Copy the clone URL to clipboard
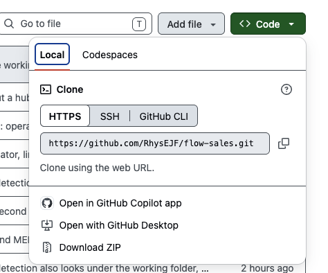328x273 pixels. [284, 143]
